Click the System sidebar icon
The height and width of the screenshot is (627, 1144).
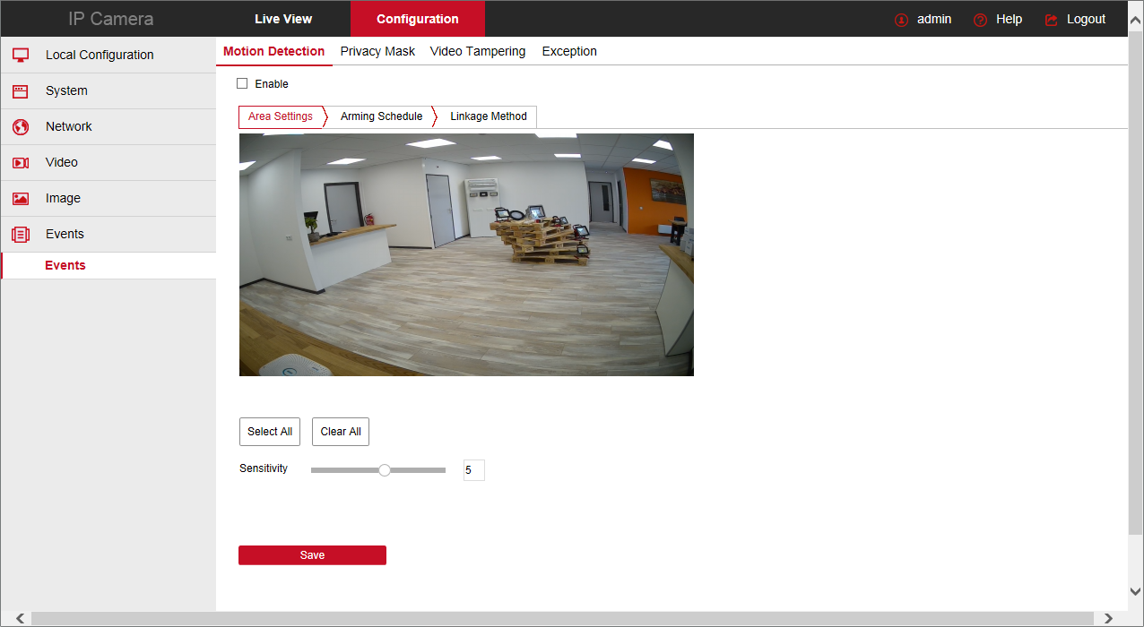pos(21,90)
